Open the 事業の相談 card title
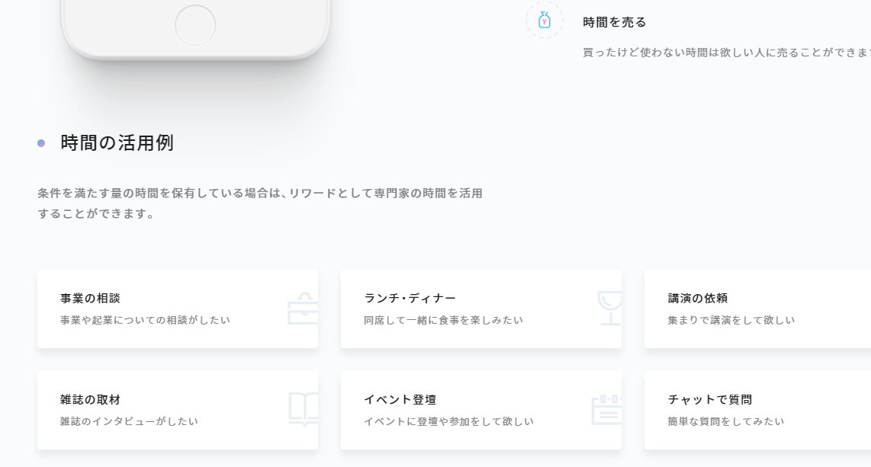871x467 pixels. point(90,299)
